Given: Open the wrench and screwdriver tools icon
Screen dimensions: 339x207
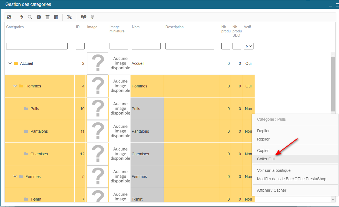Looking at the screenshot, I should point(69,17).
